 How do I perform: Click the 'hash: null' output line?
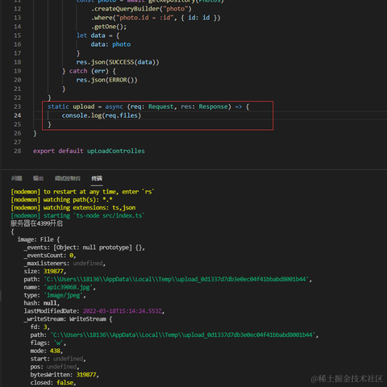[x=42, y=303]
